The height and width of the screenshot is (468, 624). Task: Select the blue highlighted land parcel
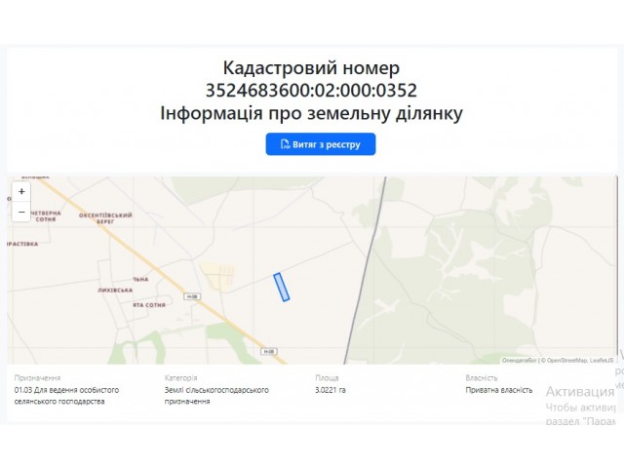pyautogui.click(x=282, y=287)
